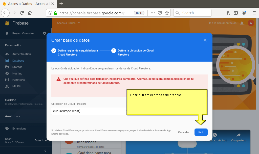Click the site information icon
Screen dimensions: 259x154
[x=50, y=13]
